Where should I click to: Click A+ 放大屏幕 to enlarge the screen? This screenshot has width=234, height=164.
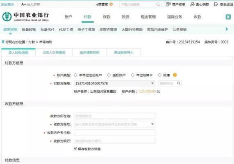point(31,5)
